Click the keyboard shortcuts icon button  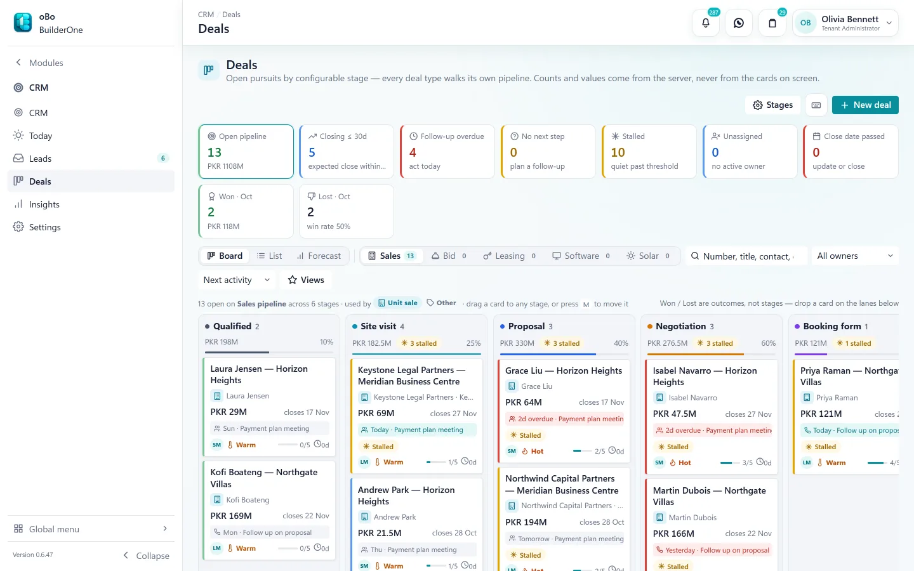[x=816, y=105]
